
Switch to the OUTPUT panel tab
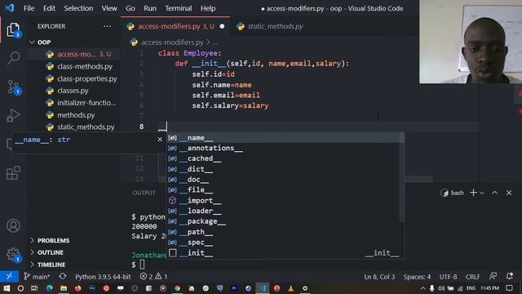[x=144, y=193]
